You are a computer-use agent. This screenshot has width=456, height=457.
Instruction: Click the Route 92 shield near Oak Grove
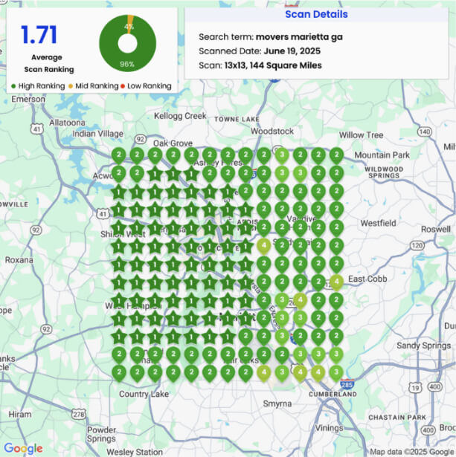(x=141, y=139)
